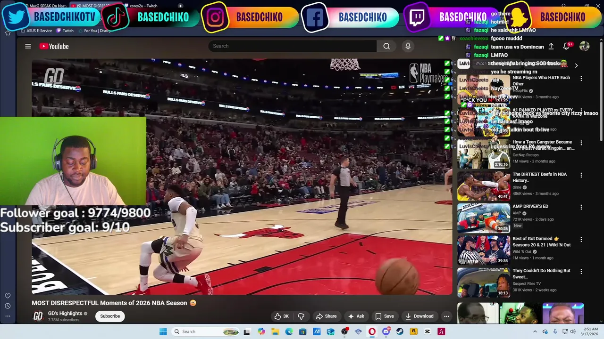The height and width of the screenshot is (339, 604).
Task: Click the OneDrive cloud tray icon
Action: coord(545,331)
